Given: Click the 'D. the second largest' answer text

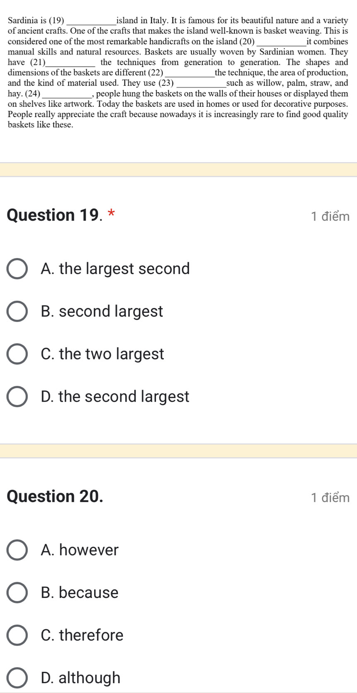Looking at the screenshot, I should click(x=115, y=397).
